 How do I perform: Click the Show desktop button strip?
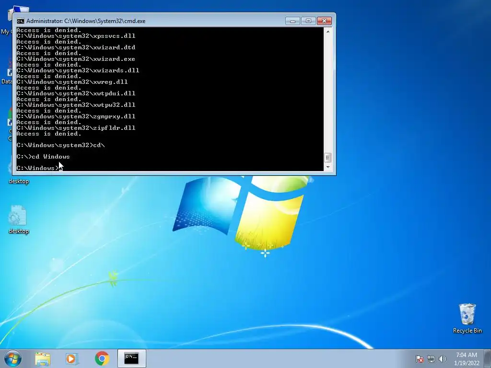488,358
